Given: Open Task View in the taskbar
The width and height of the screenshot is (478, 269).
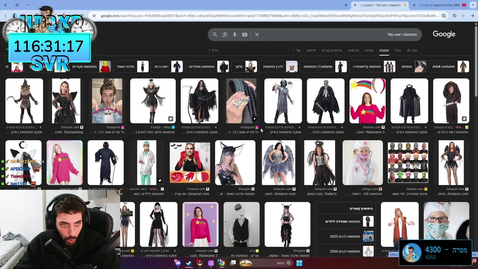Looking at the screenshot, I should [x=233, y=263].
